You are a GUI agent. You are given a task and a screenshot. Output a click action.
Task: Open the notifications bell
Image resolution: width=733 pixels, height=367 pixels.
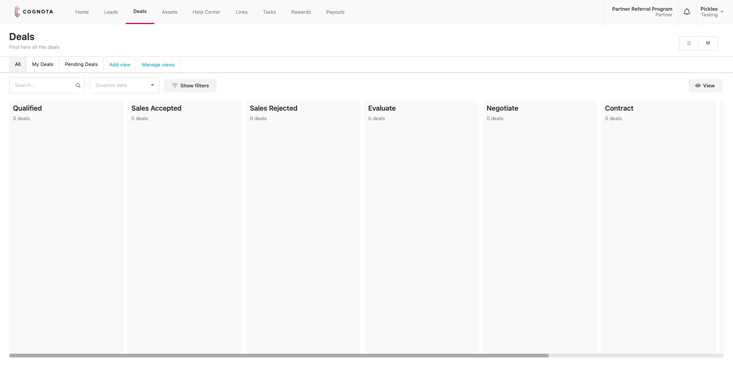click(x=686, y=12)
